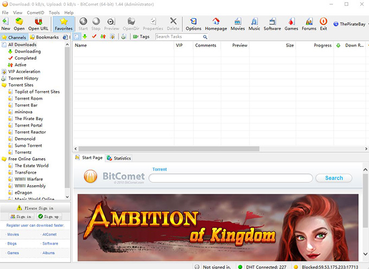The image size is (369, 269).
Task: Click the horizontal scrollbar under task list
Action: click(169, 149)
